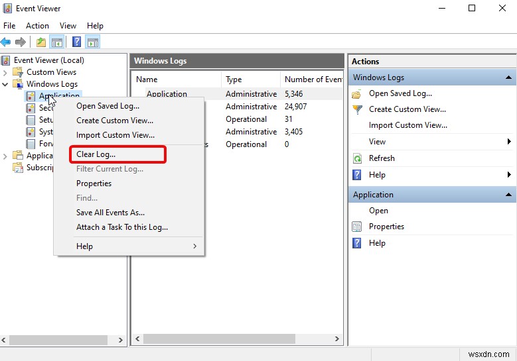517x361 pixels.
Task: Open the File menu
Action: 9,26
